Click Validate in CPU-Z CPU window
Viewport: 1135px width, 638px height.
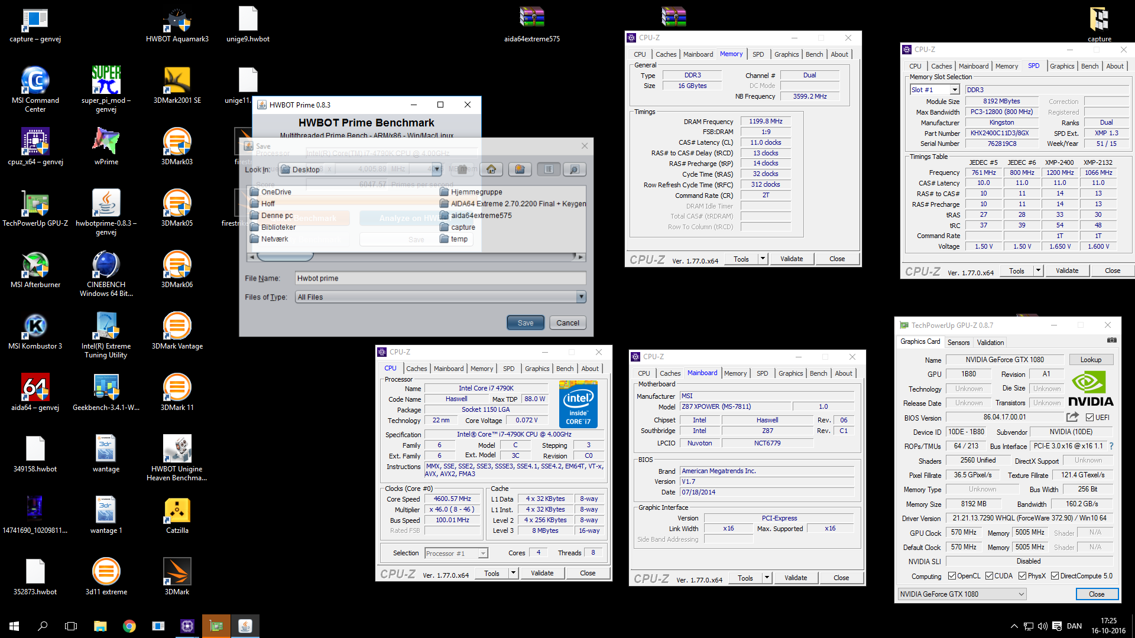click(x=542, y=573)
